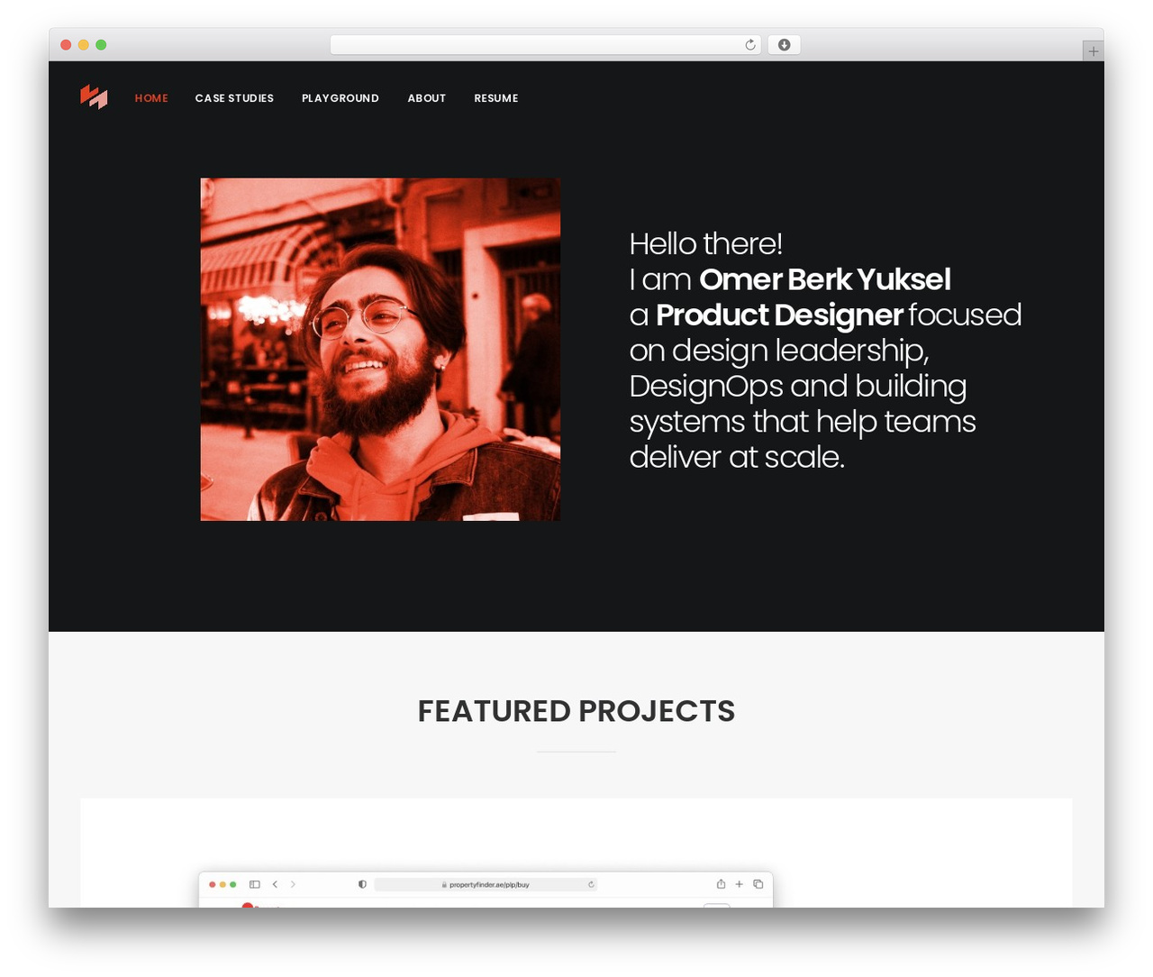Viewport: 1153px width, 977px height.
Task: Click the forward arrow in the project mockup
Action: coord(293,884)
